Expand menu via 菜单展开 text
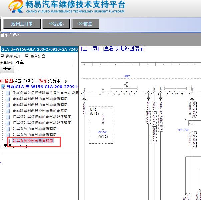Image resolution: width=201 pixels, height=200 pixels. point(13,56)
